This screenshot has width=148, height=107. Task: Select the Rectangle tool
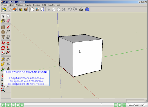coord(3,27)
